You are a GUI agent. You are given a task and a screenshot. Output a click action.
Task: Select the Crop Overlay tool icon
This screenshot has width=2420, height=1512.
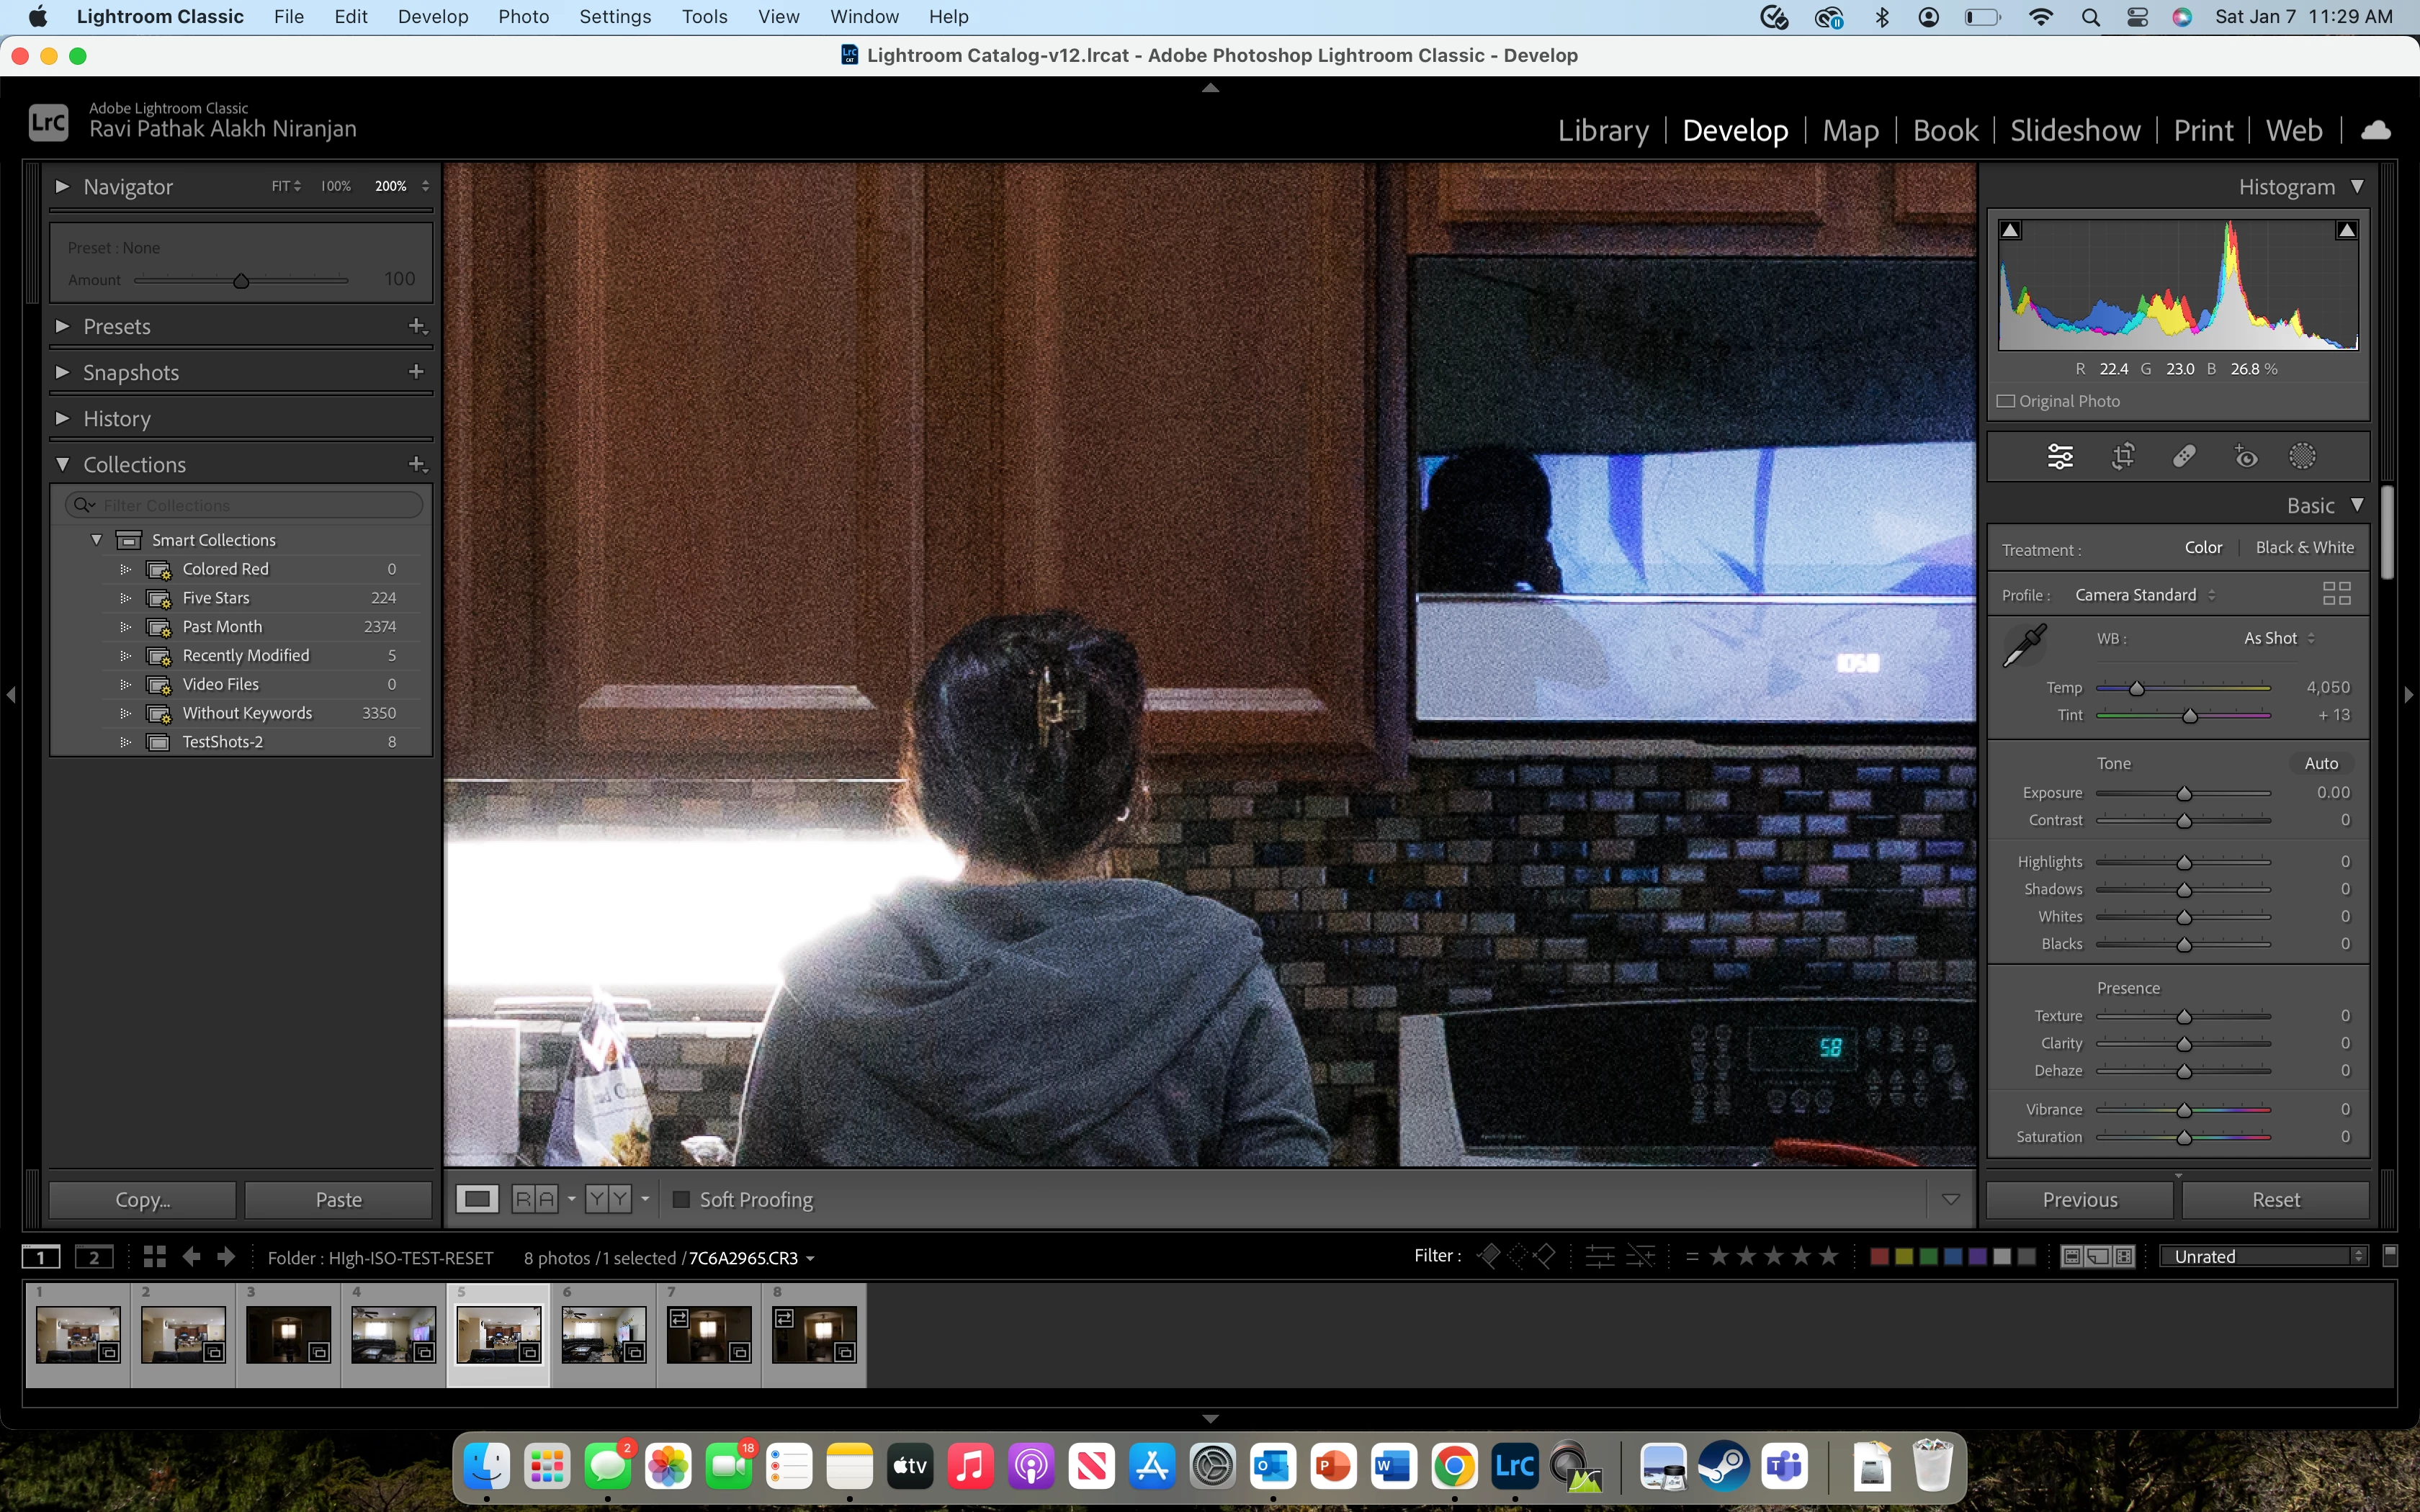point(2122,457)
